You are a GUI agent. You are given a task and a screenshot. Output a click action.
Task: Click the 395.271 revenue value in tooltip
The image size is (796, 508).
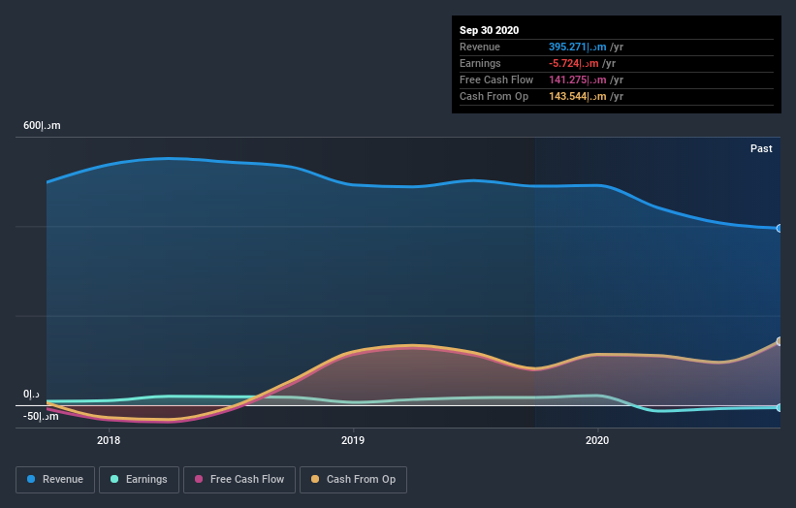(577, 47)
